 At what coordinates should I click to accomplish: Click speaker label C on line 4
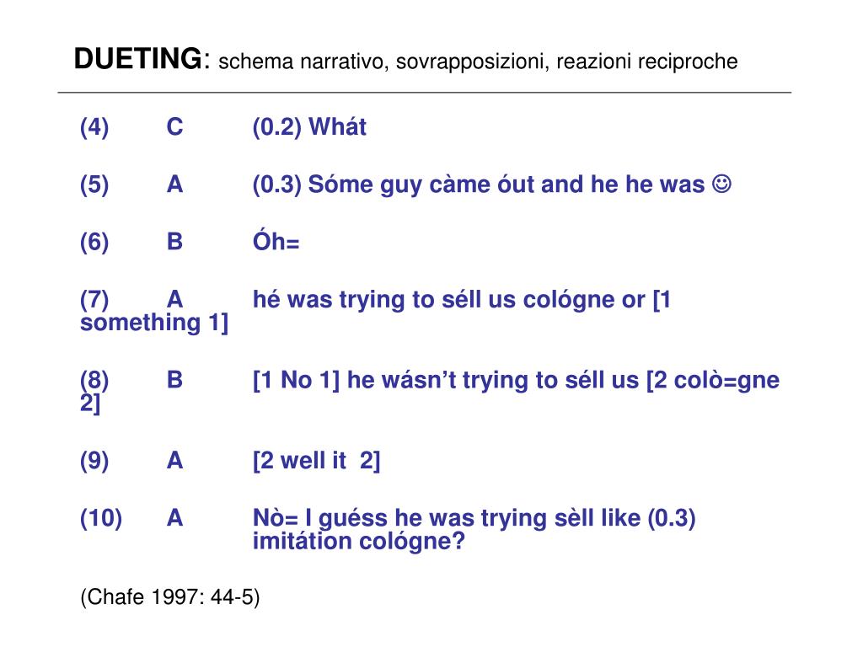(174, 127)
